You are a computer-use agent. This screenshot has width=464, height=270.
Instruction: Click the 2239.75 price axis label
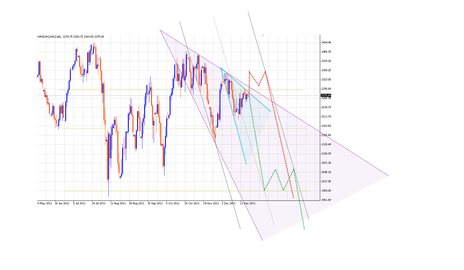tap(326, 107)
